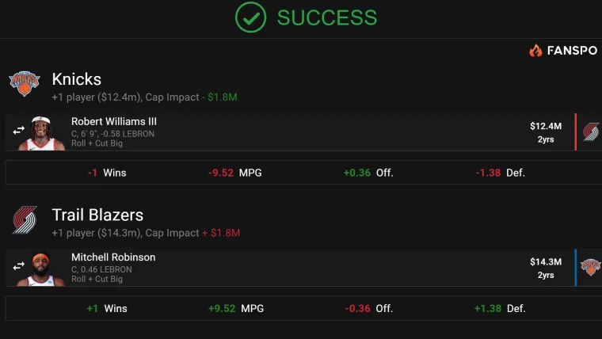The width and height of the screenshot is (602, 339).
Task: Click the Knicks team heading
Action: tap(77, 79)
